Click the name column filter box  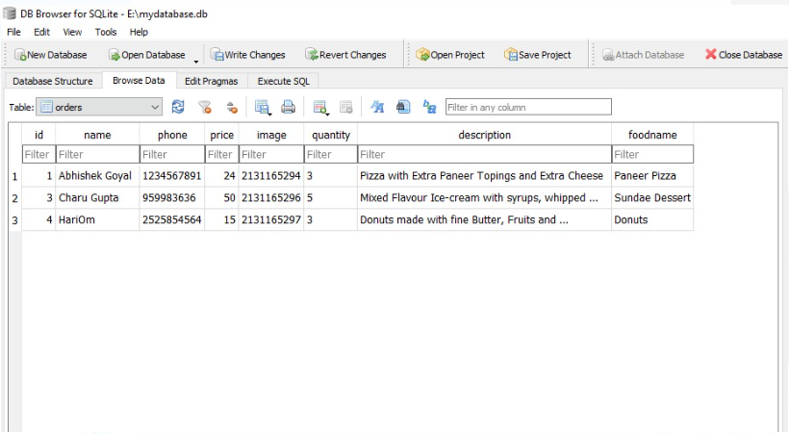click(x=97, y=154)
